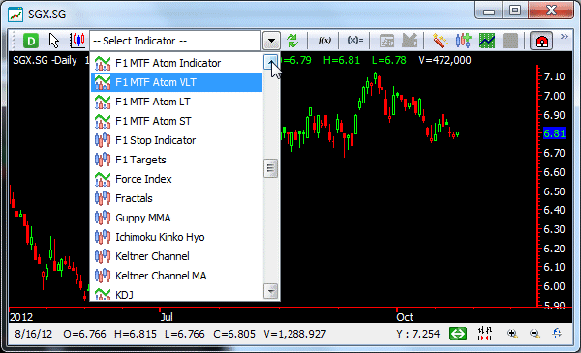The image size is (581, 353).
Task: Open the candlestick chart type icon
Action: coord(77,41)
